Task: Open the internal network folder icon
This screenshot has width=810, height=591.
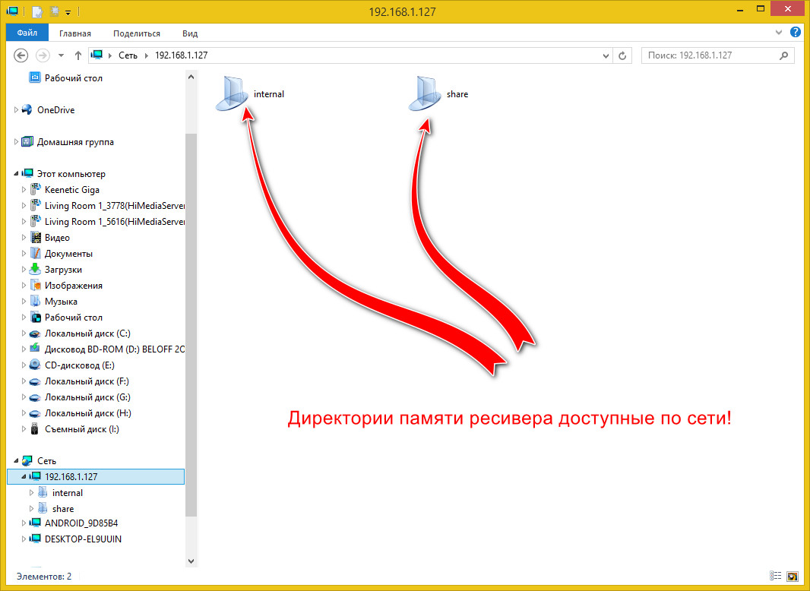Action: [232, 93]
